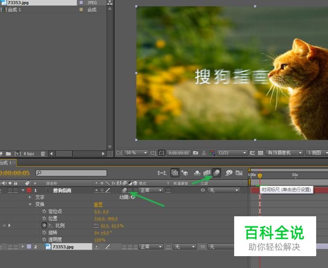Collapse the 搜狗指南 layer twirl arrow
Screen dimensions: 328x268
pos(23,190)
